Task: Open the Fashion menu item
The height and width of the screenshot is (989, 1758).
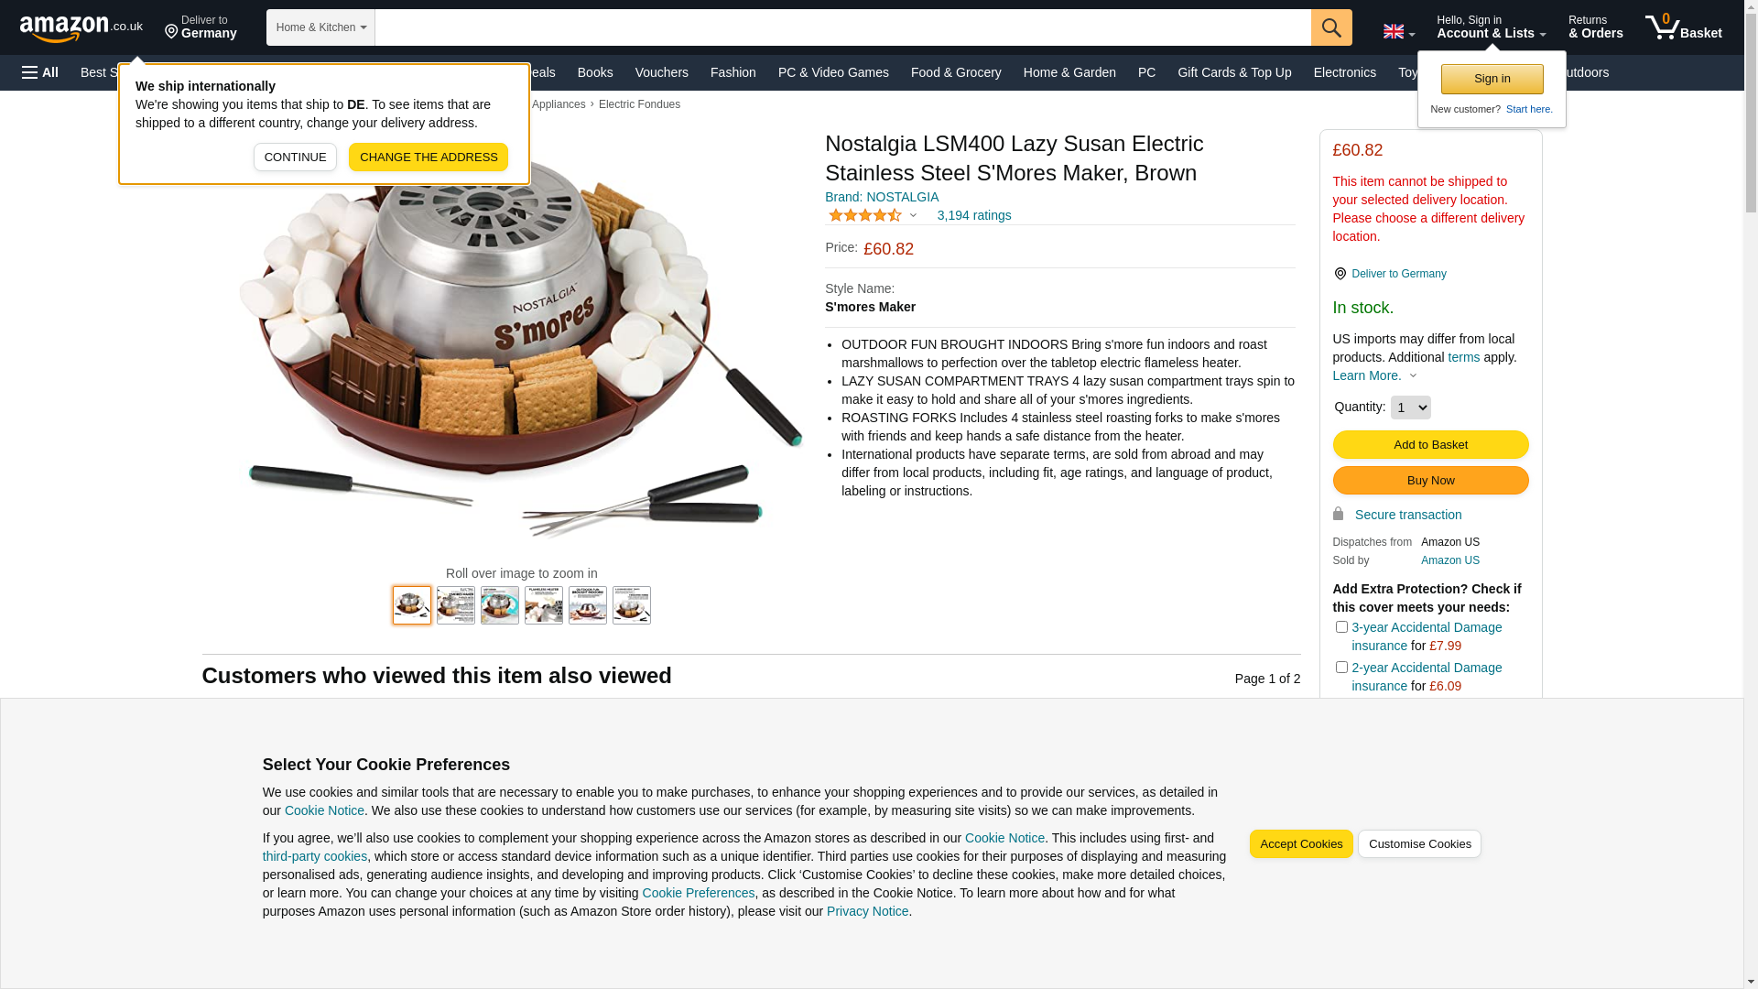Action: [733, 72]
